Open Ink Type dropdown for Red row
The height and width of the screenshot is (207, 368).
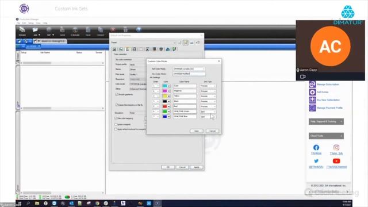[208, 106]
